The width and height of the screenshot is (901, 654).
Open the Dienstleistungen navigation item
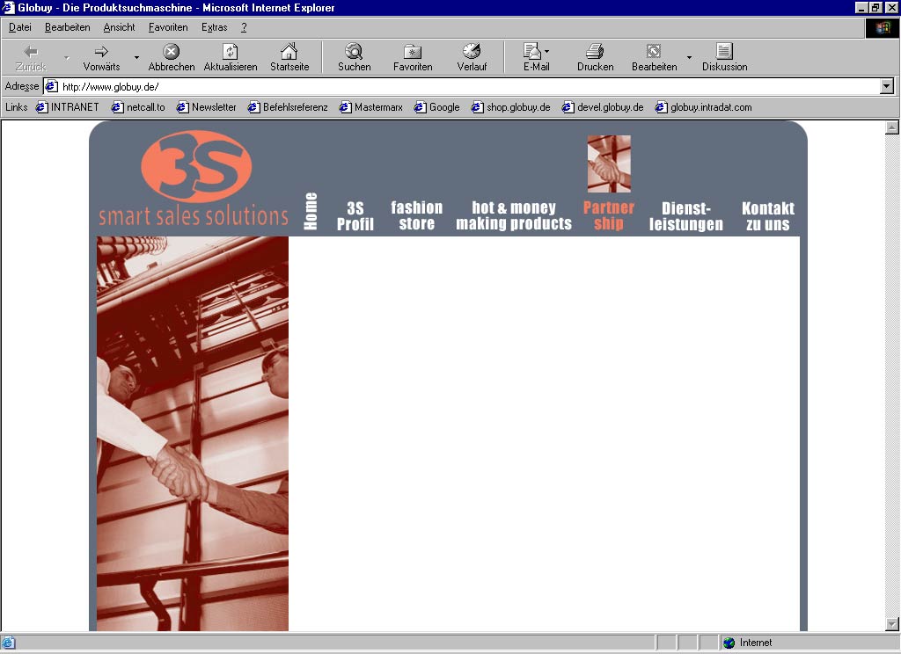click(686, 216)
